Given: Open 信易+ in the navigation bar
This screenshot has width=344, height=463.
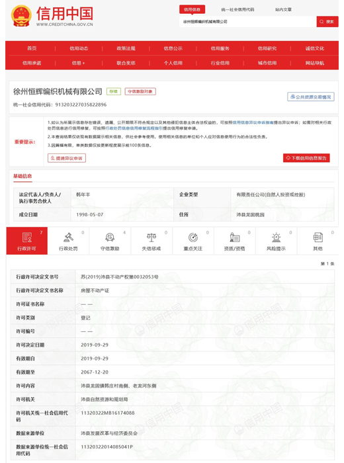Looking at the screenshot, I should click(78, 63).
